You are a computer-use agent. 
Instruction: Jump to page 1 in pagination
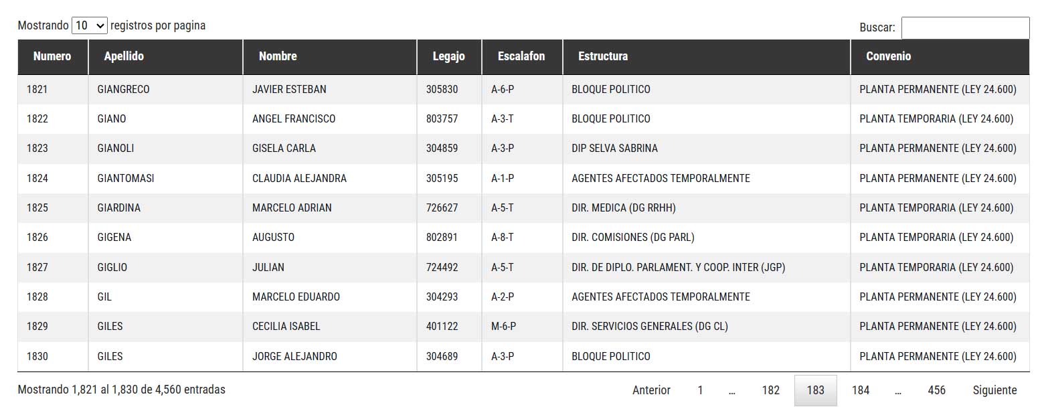(x=700, y=390)
